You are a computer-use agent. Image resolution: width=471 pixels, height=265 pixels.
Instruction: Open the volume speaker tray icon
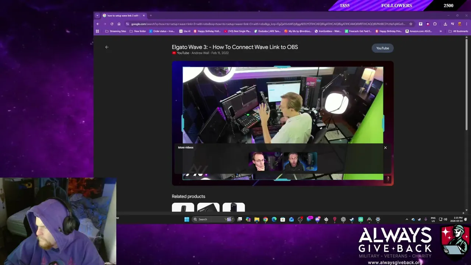click(x=445, y=219)
